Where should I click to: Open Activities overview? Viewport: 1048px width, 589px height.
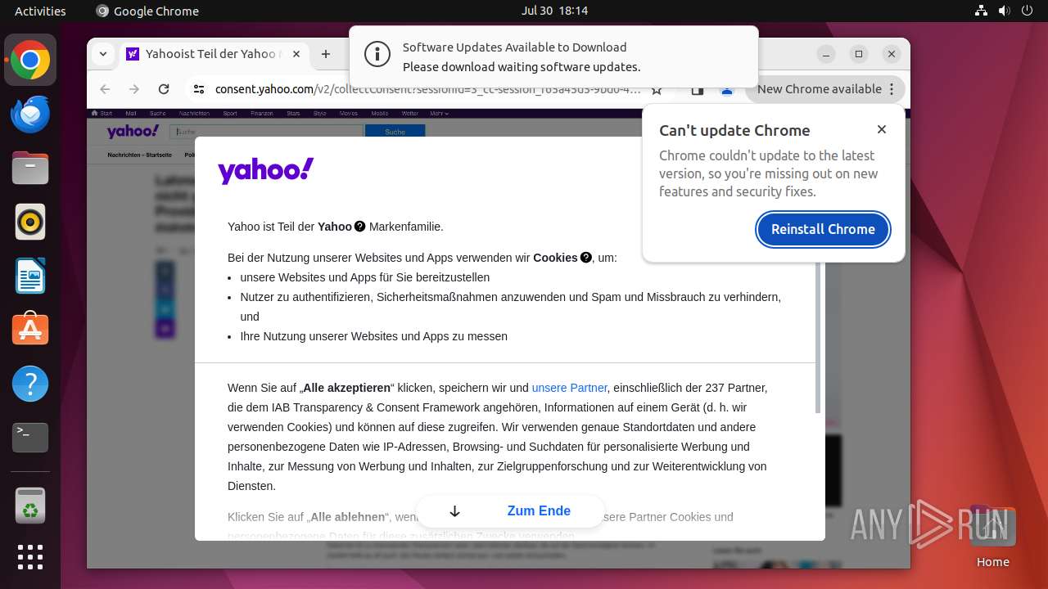click(x=40, y=11)
